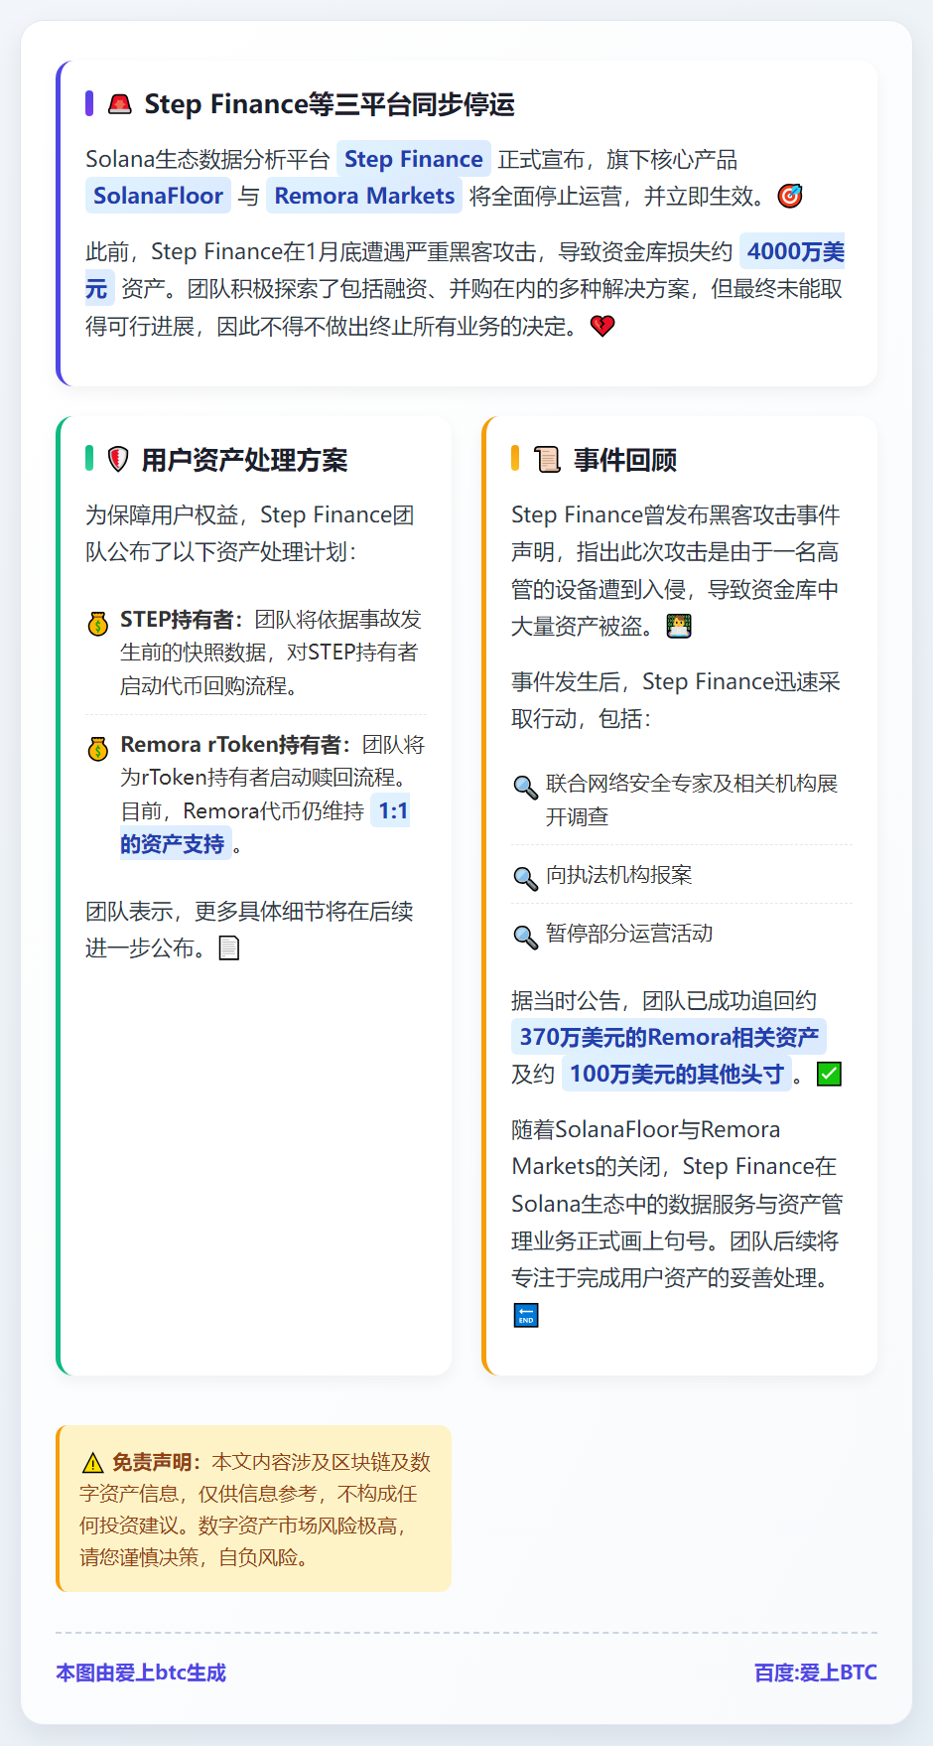
Task: Click the shield icon beside 用户资产处理方案
Action: (118, 460)
